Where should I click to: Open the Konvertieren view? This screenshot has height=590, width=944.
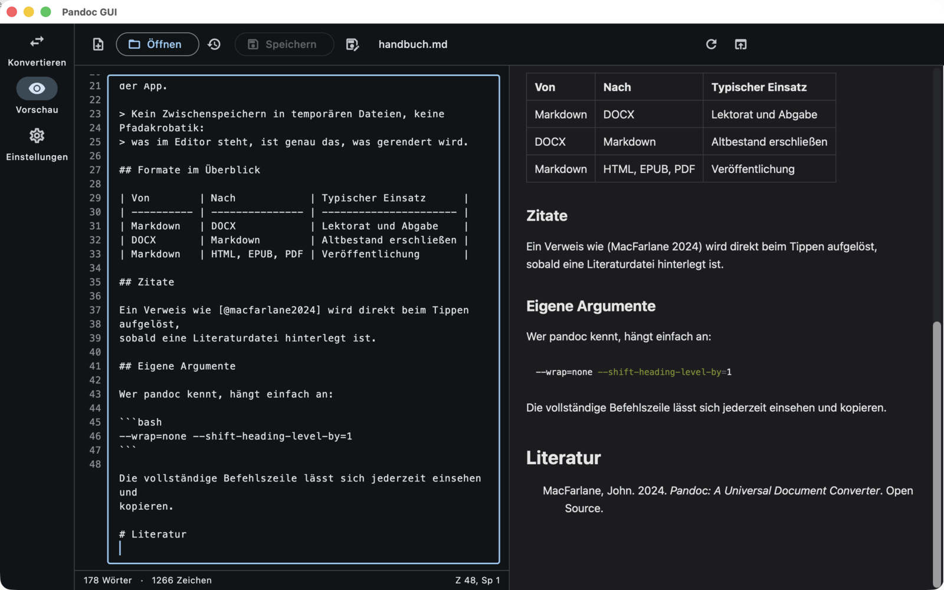click(37, 50)
